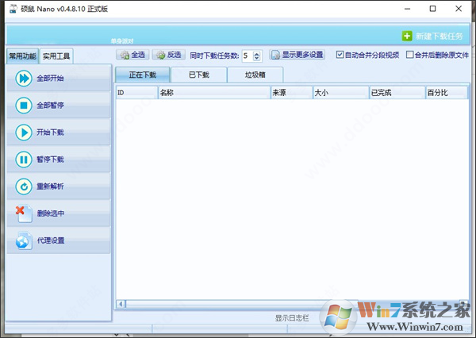Open the 已下载 tab
Screen dimensions: 476x338
tap(199, 75)
